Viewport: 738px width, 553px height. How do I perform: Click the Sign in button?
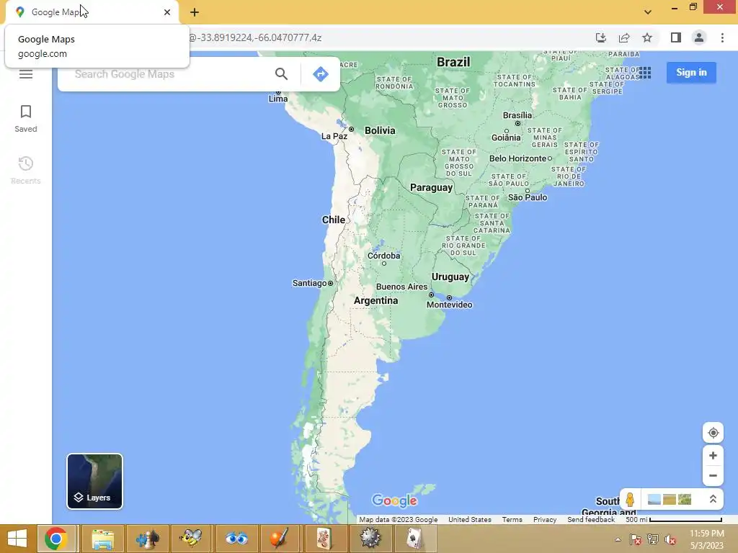[691, 73]
